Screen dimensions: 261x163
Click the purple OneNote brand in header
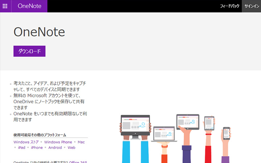(x=29, y=6)
